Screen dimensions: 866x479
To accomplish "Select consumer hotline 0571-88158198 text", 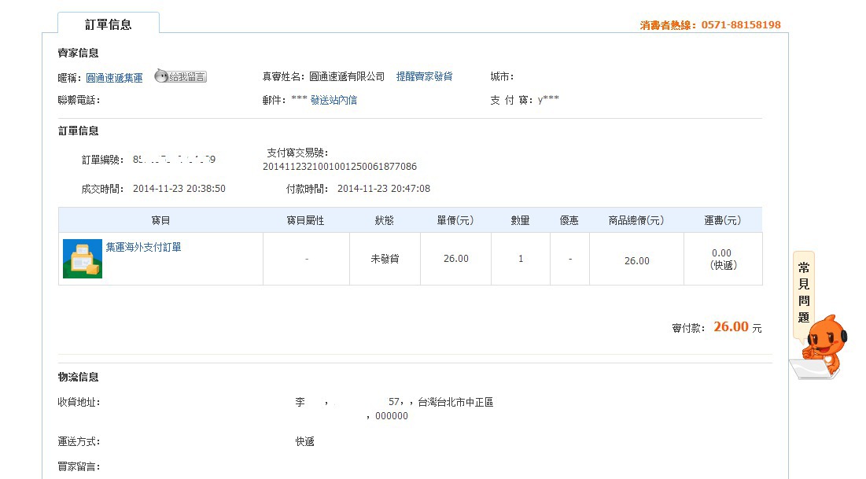I will coord(741,25).
